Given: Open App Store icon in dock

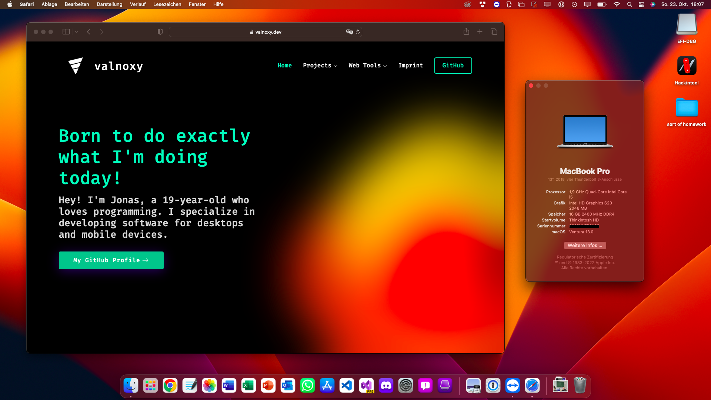Looking at the screenshot, I should (x=327, y=385).
